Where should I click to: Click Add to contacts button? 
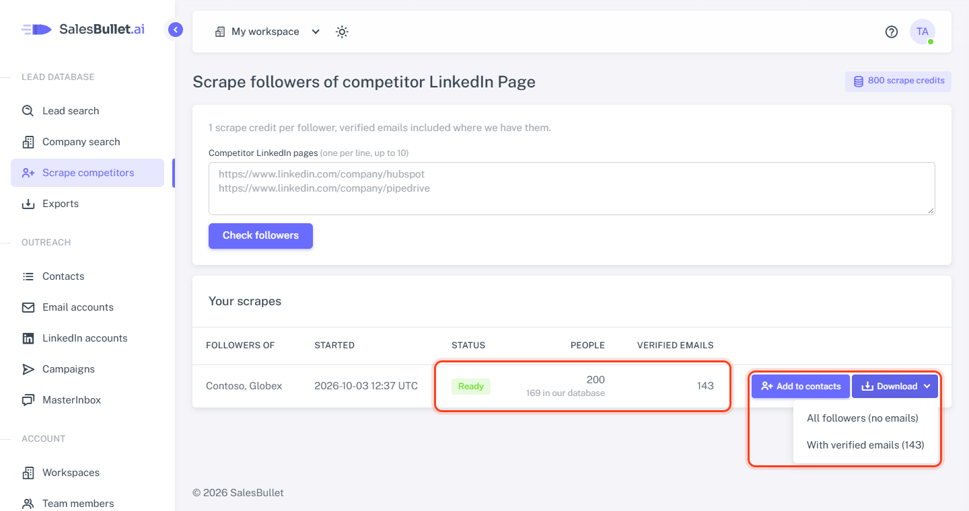[x=801, y=386]
